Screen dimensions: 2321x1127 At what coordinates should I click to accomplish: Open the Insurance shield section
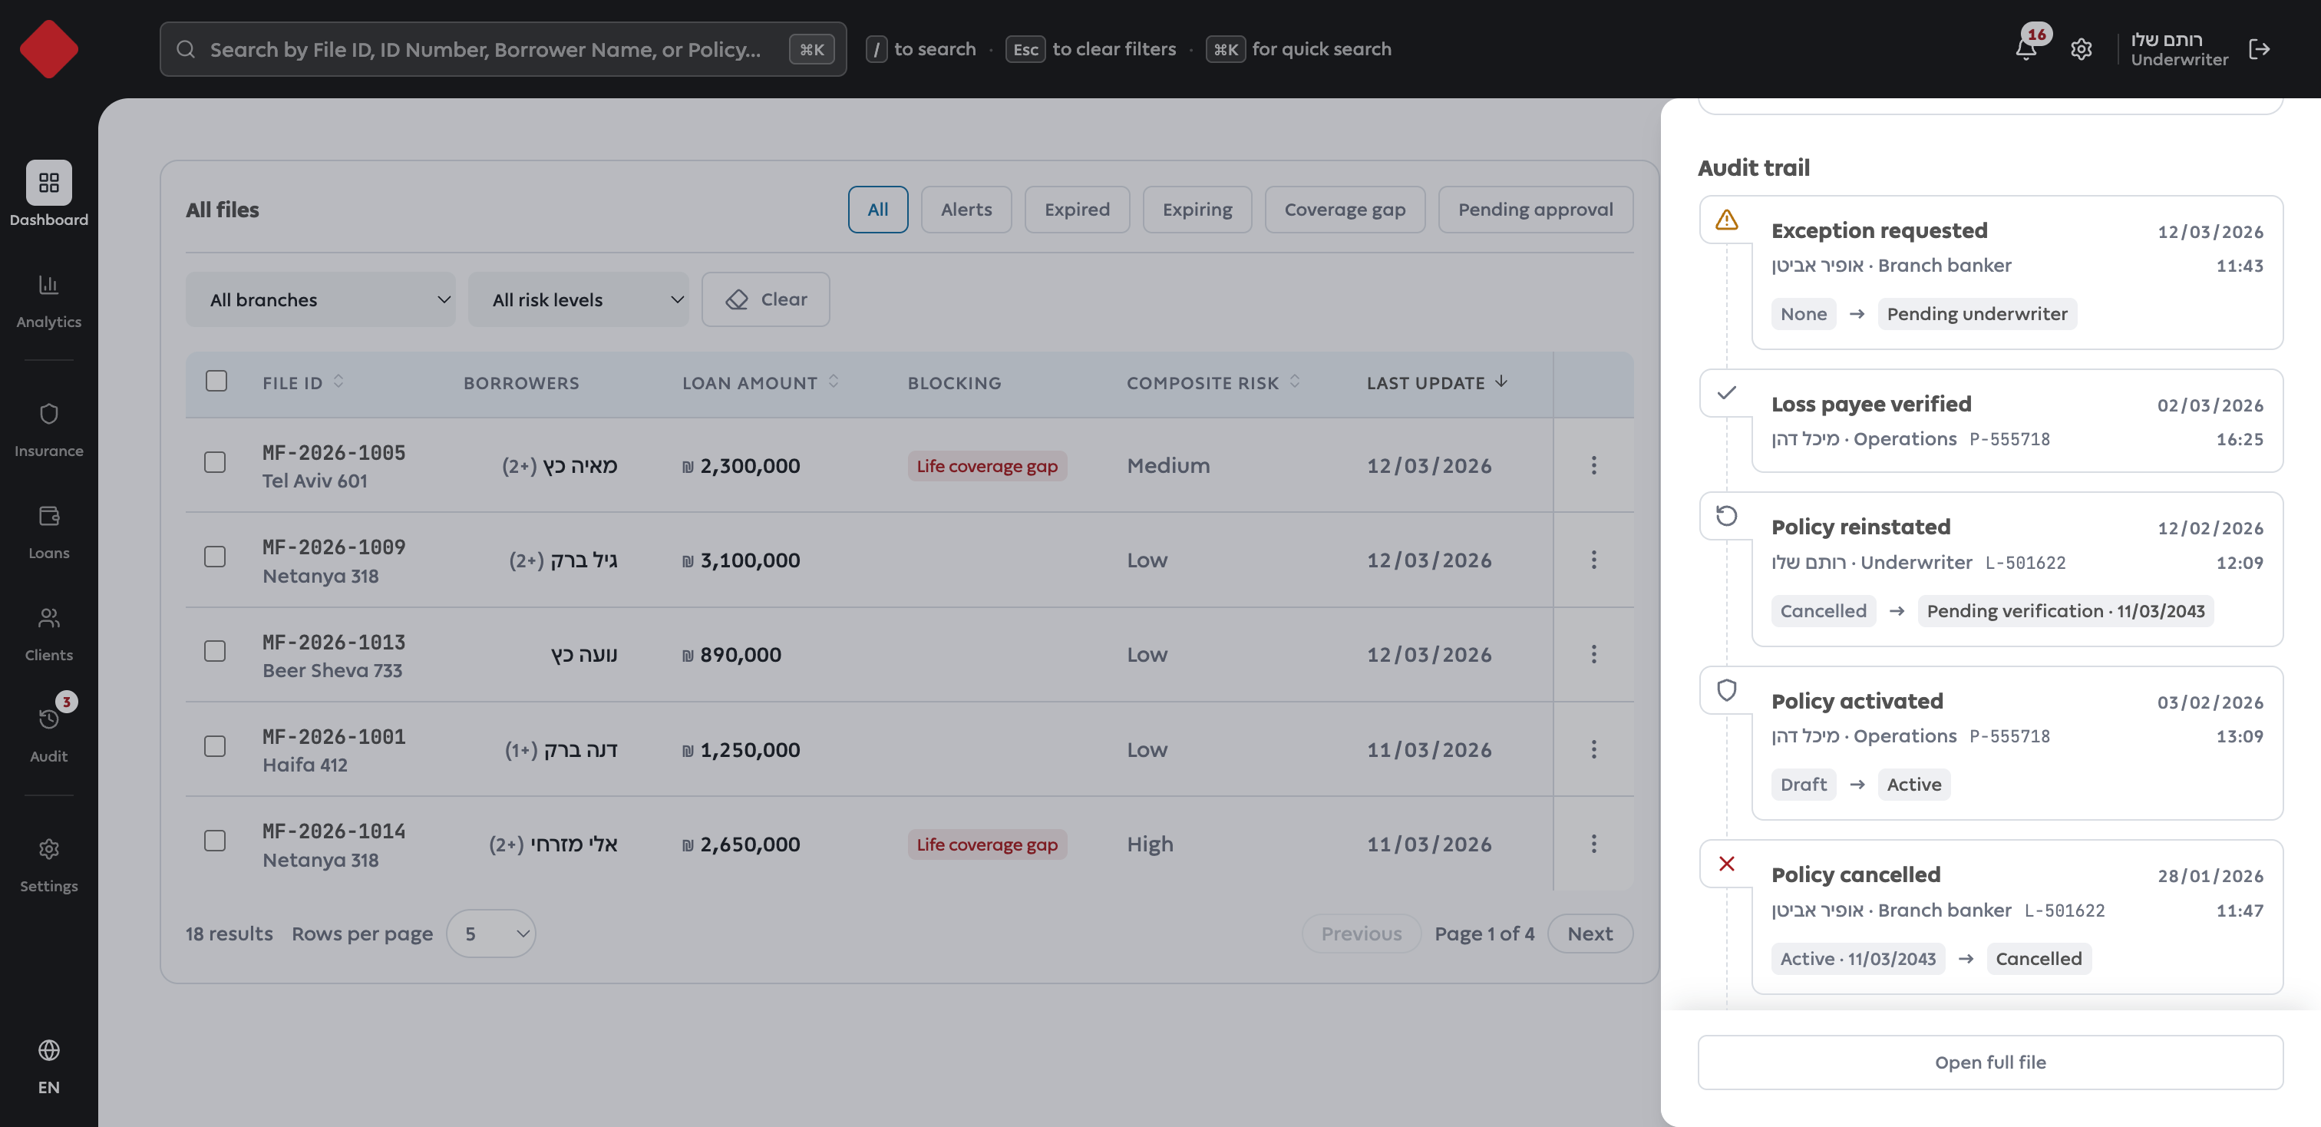(x=48, y=430)
